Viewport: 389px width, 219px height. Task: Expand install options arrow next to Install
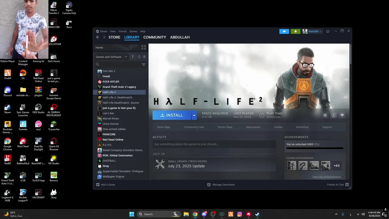(194, 115)
